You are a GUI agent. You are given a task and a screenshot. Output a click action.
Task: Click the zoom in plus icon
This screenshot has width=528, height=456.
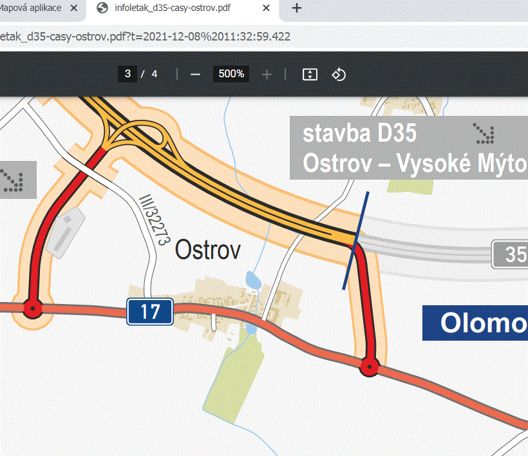click(x=266, y=73)
